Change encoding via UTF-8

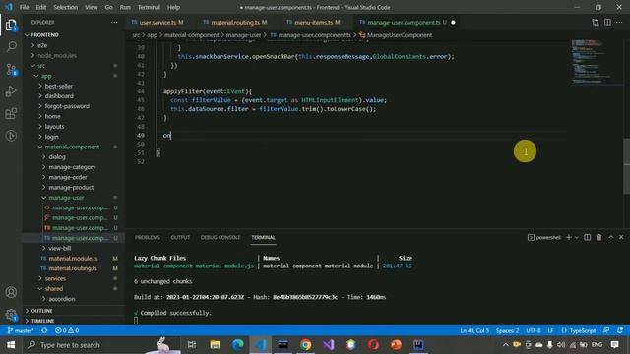(534, 330)
